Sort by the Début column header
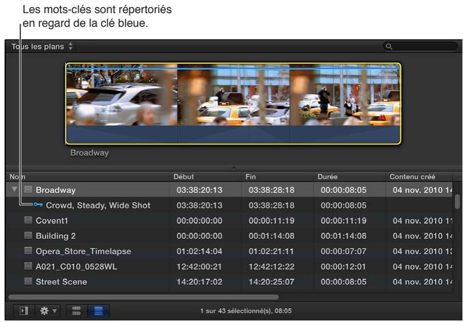The image size is (463, 322). pyautogui.click(x=206, y=177)
